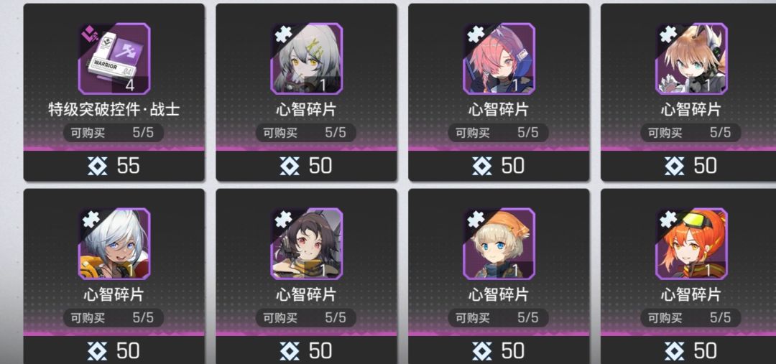
Task: Click 可购买 5/5 badge under white-haired character
Action: point(114,317)
